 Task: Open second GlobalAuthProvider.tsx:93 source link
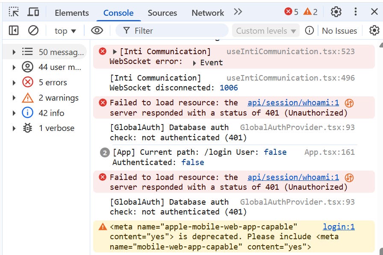click(x=297, y=202)
